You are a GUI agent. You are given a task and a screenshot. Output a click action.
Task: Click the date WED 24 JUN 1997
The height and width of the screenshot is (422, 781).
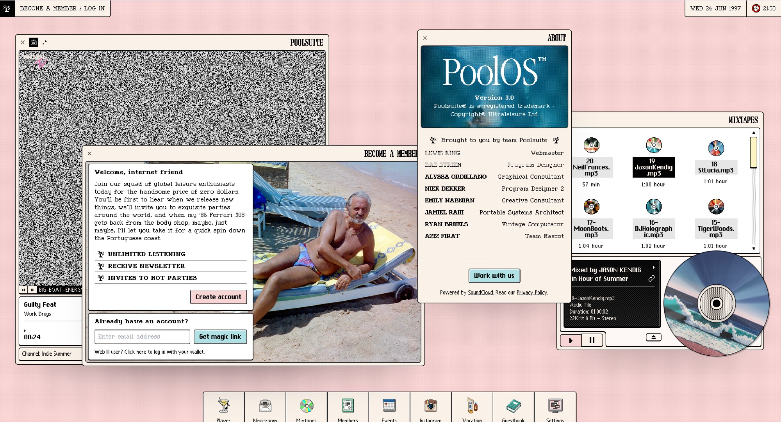pos(715,8)
